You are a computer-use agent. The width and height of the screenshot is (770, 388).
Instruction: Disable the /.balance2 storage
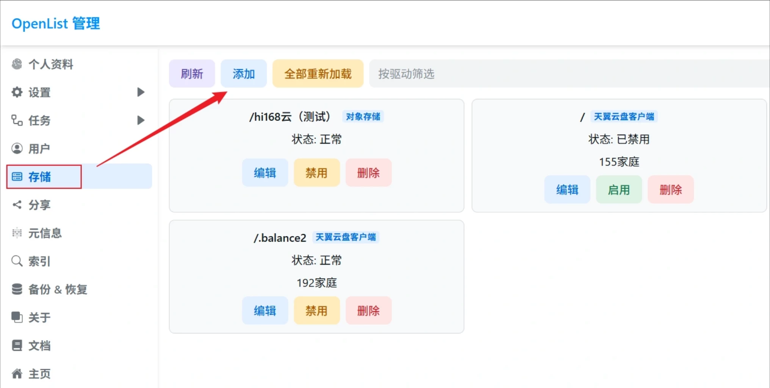tap(316, 311)
